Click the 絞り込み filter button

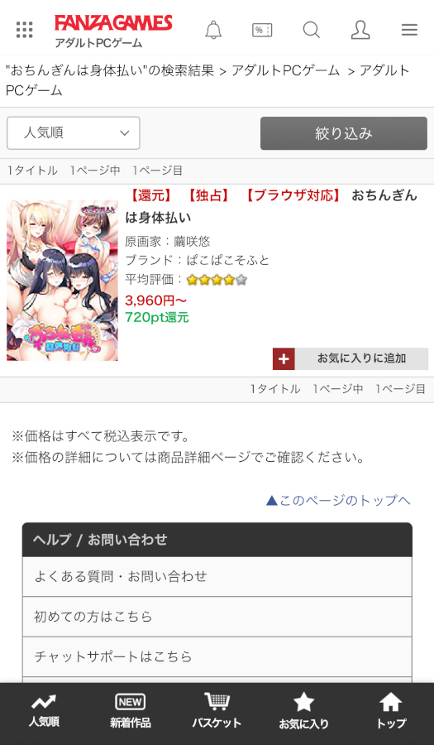click(x=344, y=133)
